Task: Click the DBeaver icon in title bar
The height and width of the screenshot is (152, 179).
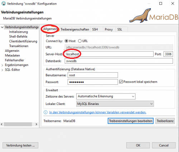Action: point(4,4)
